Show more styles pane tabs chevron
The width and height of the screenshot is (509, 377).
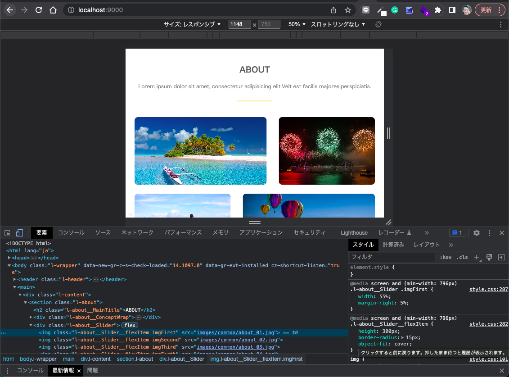tap(451, 245)
